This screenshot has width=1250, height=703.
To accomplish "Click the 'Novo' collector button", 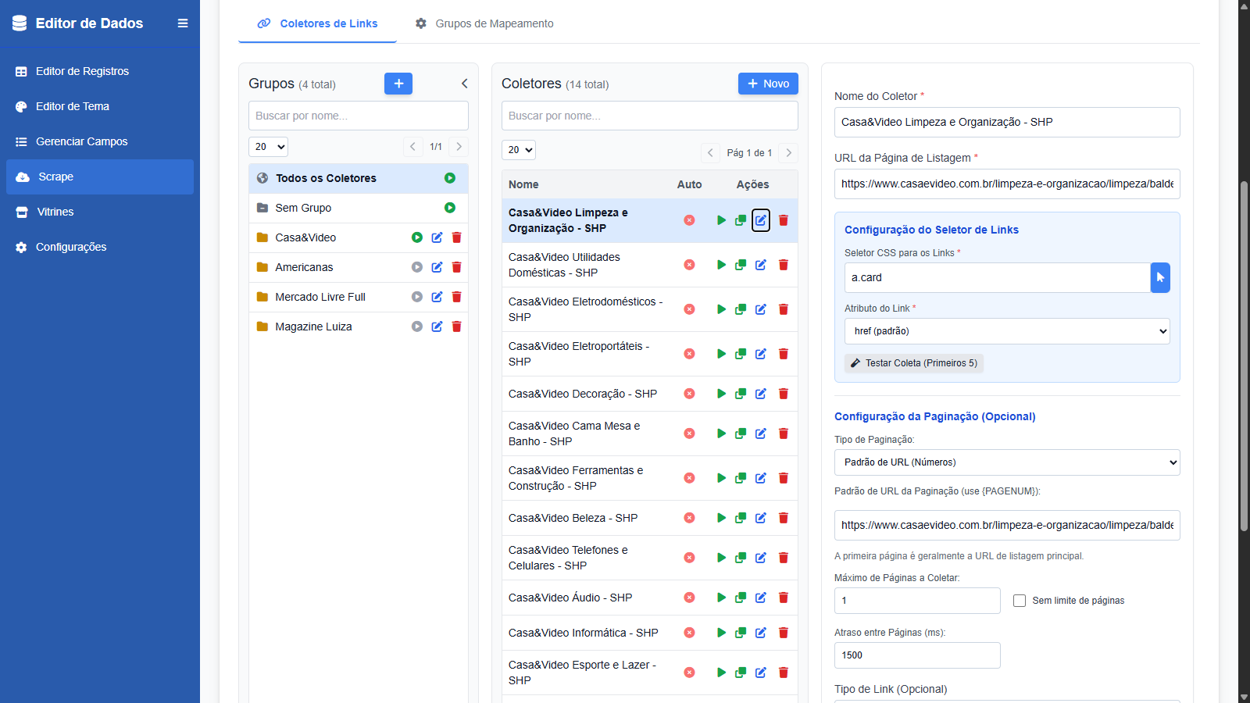I will coord(768,84).
